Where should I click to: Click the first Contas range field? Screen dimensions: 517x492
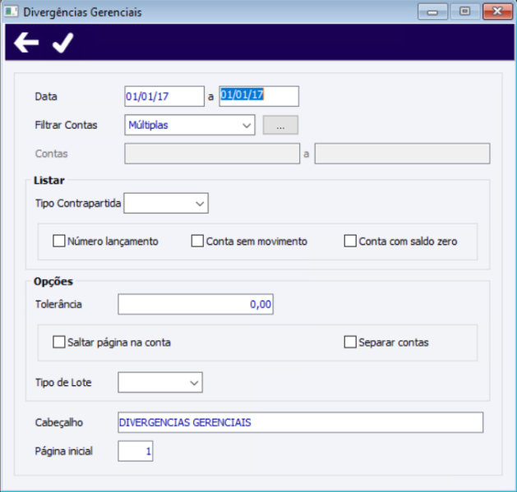pyautogui.click(x=212, y=154)
